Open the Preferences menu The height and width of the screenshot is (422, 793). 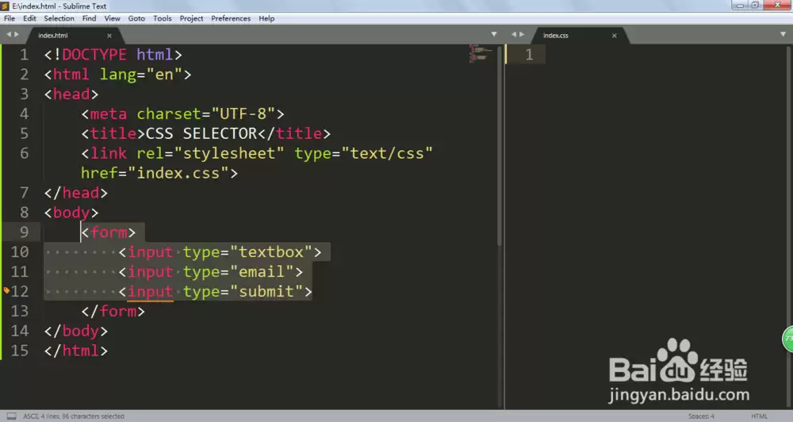(231, 18)
